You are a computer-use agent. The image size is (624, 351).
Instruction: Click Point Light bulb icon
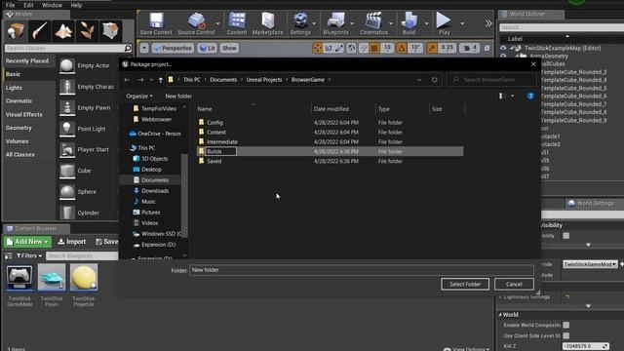point(67,129)
